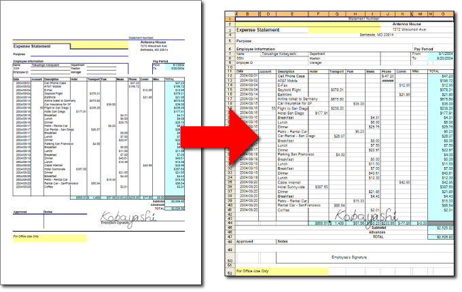Select row 44 header in the spreadsheet

(x=230, y=223)
